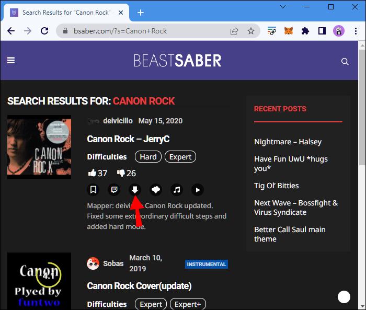The width and height of the screenshot is (366, 310).
Task: Click the Canon Rock album cover thumbnail
Action: 39,147
